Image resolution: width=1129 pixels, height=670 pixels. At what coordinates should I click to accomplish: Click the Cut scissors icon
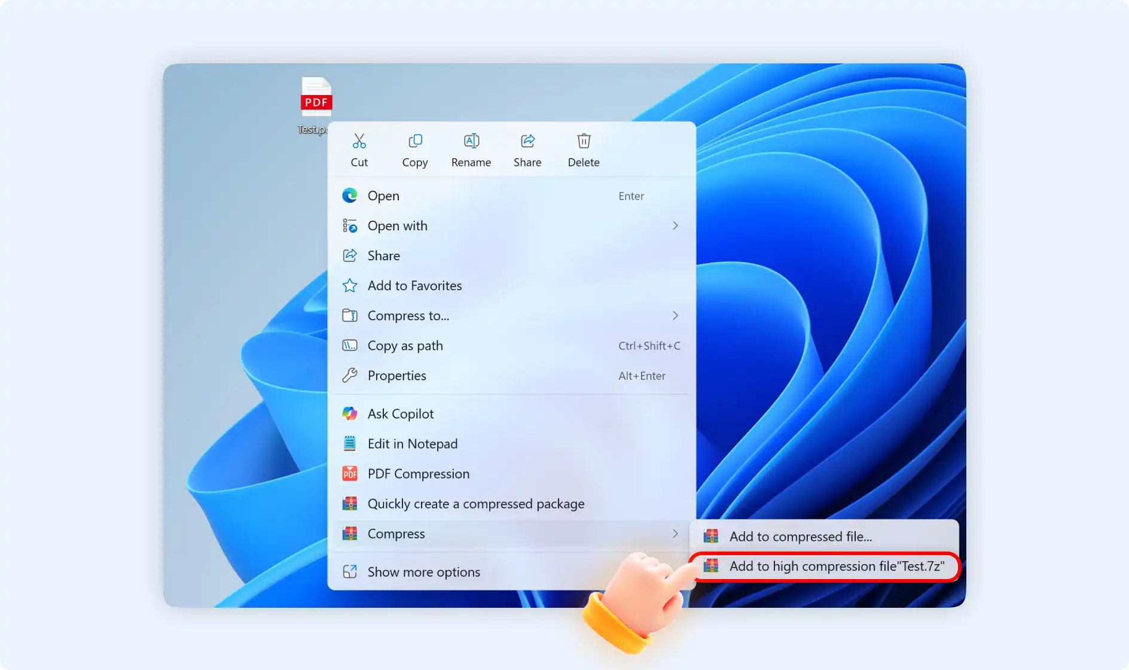(359, 141)
